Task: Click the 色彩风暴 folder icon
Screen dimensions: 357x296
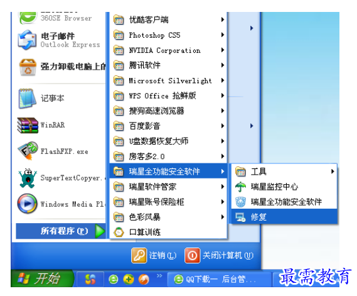Action: pos(119,217)
